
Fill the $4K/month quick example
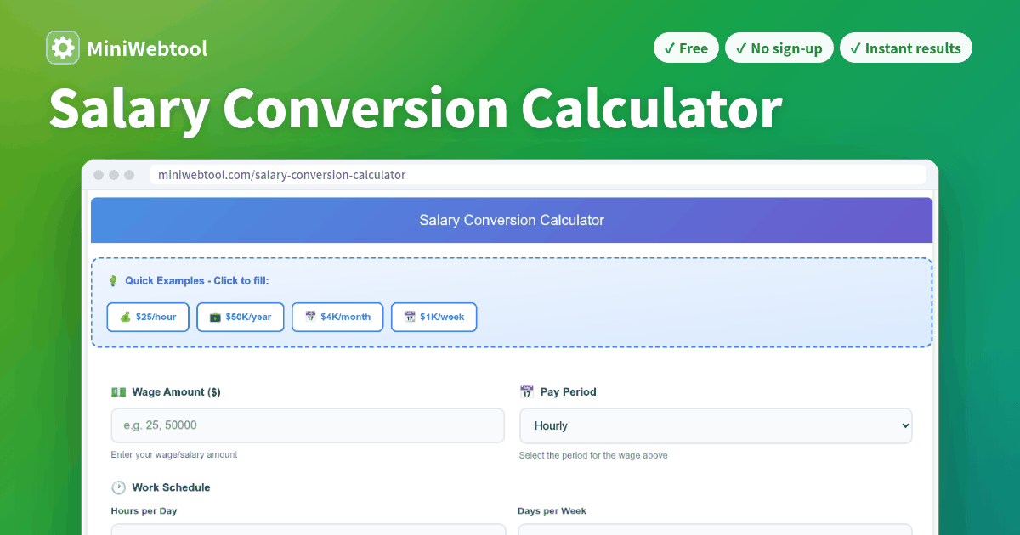tap(337, 317)
